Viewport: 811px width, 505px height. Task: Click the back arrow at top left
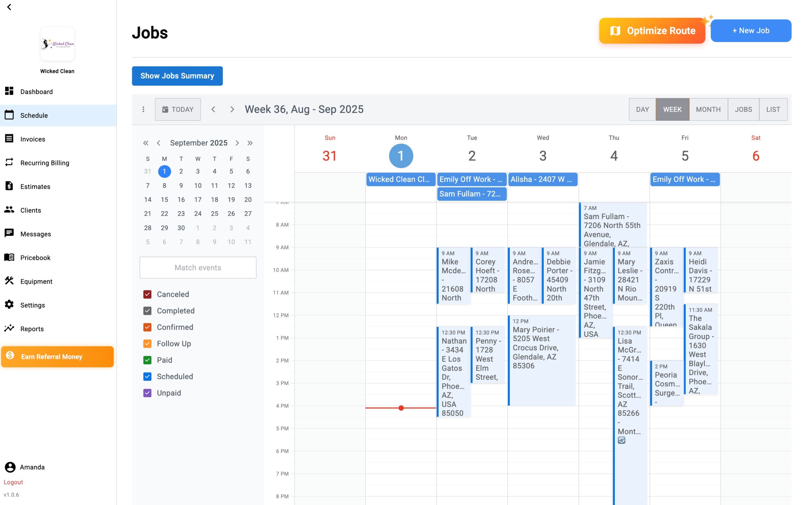pyautogui.click(x=9, y=7)
